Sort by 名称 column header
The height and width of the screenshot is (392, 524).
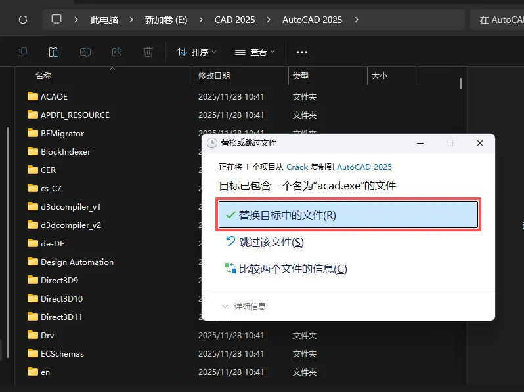43,76
